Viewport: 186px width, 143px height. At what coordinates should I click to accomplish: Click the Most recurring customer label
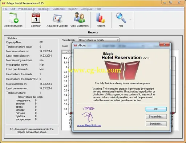(19, 60)
